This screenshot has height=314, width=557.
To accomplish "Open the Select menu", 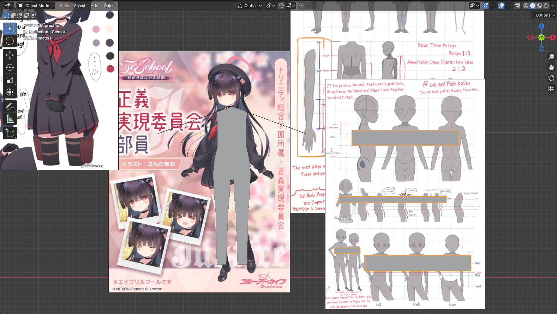I will point(80,6).
